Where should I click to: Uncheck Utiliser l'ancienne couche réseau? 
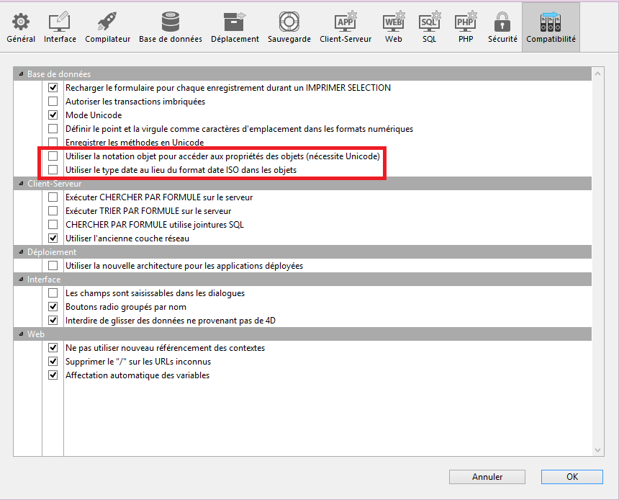(x=53, y=238)
